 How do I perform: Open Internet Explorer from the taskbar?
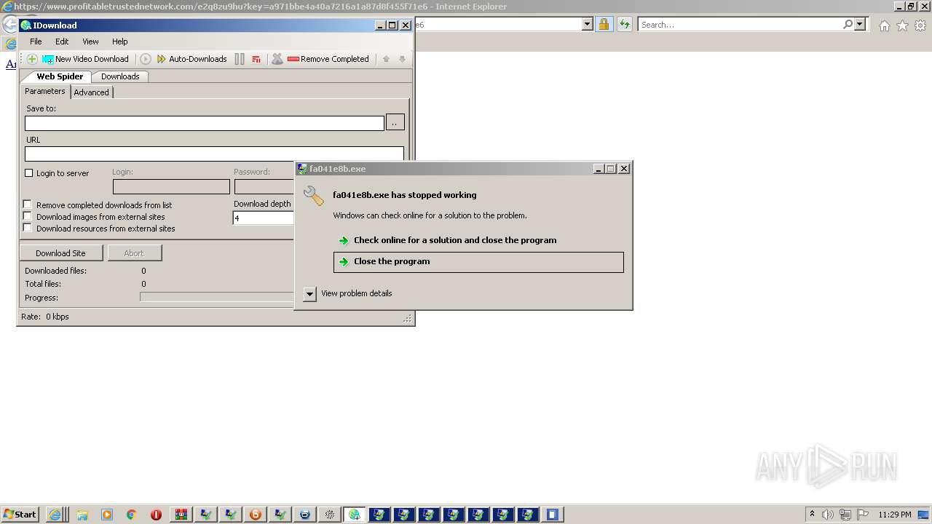coord(55,515)
